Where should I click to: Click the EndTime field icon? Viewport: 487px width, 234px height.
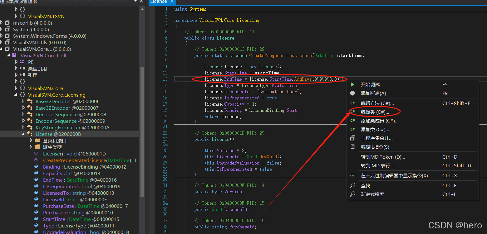coord(37,180)
